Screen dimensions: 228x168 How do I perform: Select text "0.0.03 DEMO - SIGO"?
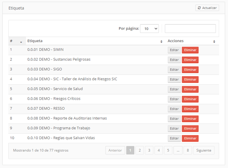pos(45,69)
